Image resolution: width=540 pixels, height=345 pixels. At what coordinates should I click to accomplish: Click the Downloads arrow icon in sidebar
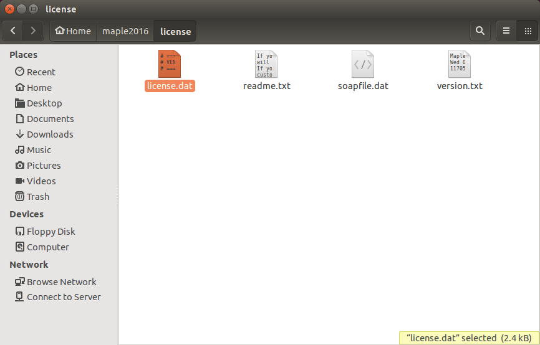tap(19, 134)
